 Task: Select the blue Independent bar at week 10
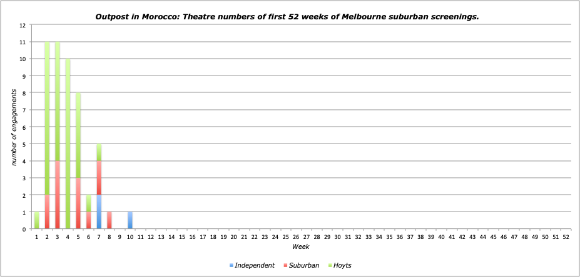[x=130, y=220]
